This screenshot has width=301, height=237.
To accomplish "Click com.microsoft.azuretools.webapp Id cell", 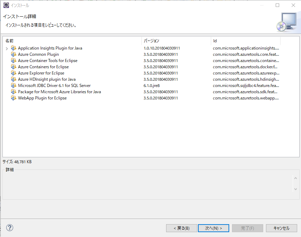I will (246, 98).
